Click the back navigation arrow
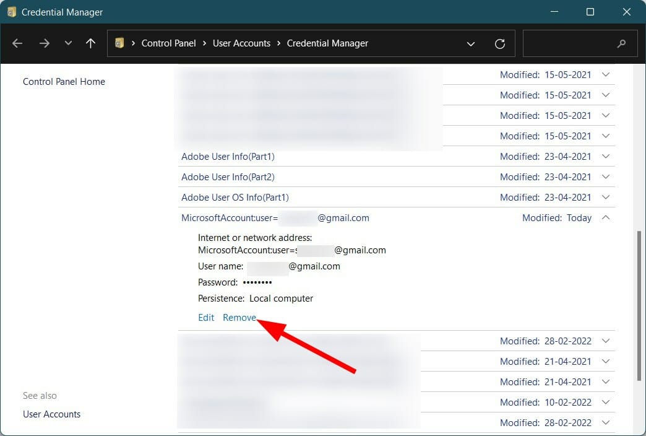646x436 pixels. (x=17, y=43)
